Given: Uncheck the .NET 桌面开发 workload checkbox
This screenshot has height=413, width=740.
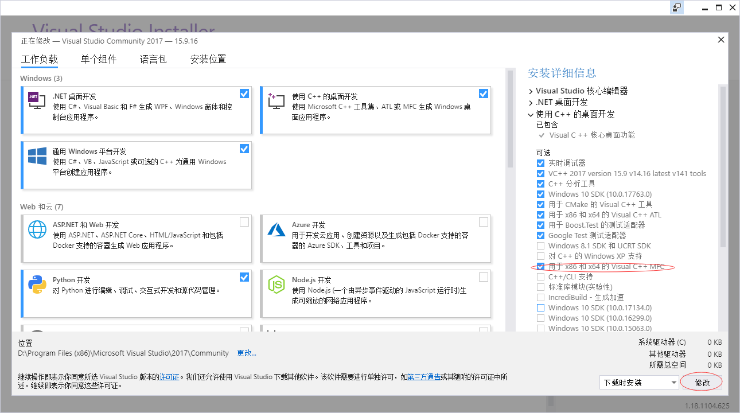Looking at the screenshot, I should (x=244, y=93).
